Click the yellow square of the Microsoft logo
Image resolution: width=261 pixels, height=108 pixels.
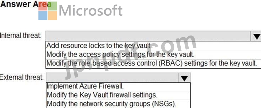click(52, 16)
